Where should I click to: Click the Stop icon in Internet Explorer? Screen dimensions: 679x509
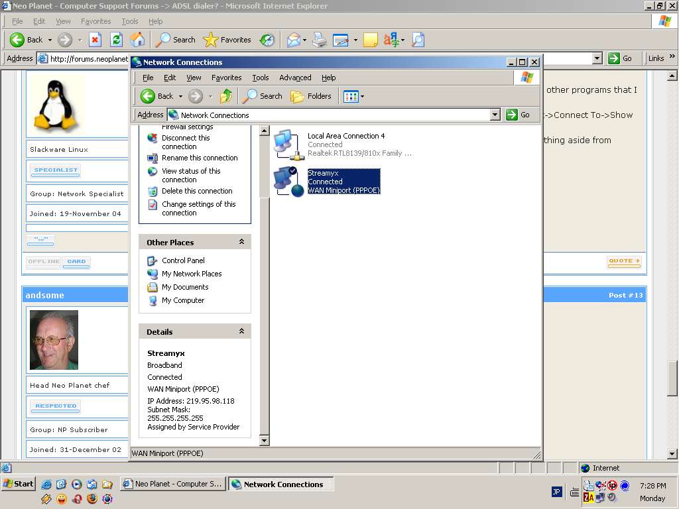tap(95, 40)
